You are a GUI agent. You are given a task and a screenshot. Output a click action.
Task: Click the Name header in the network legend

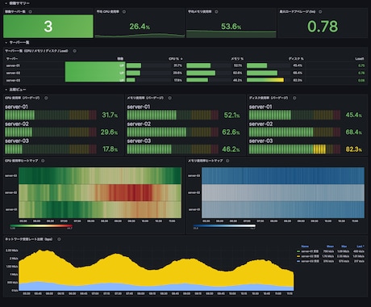point(305,246)
